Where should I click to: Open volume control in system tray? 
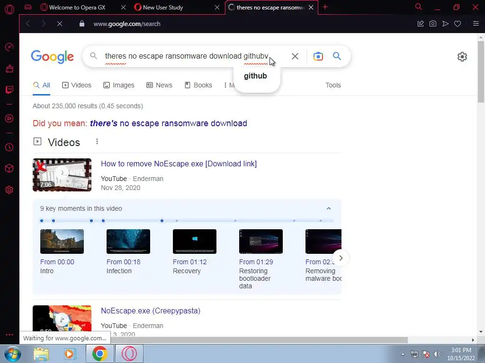(x=437, y=354)
